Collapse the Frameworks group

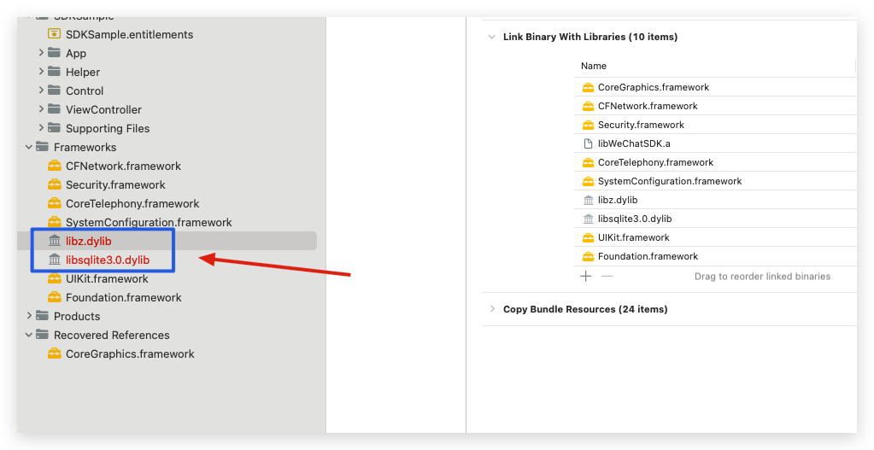click(x=29, y=147)
